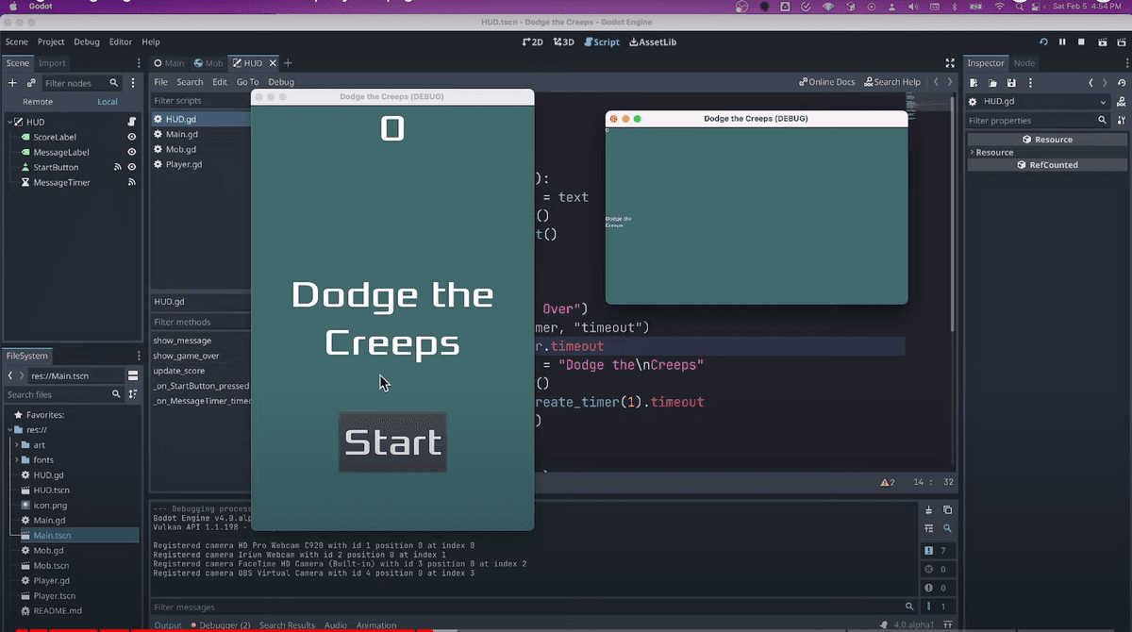Screen dimensions: 1132x632
Task: Open HUD node's attached script icon
Action: [x=132, y=122]
